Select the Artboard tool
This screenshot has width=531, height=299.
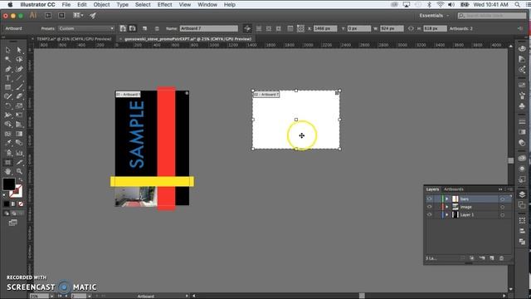coord(7,163)
